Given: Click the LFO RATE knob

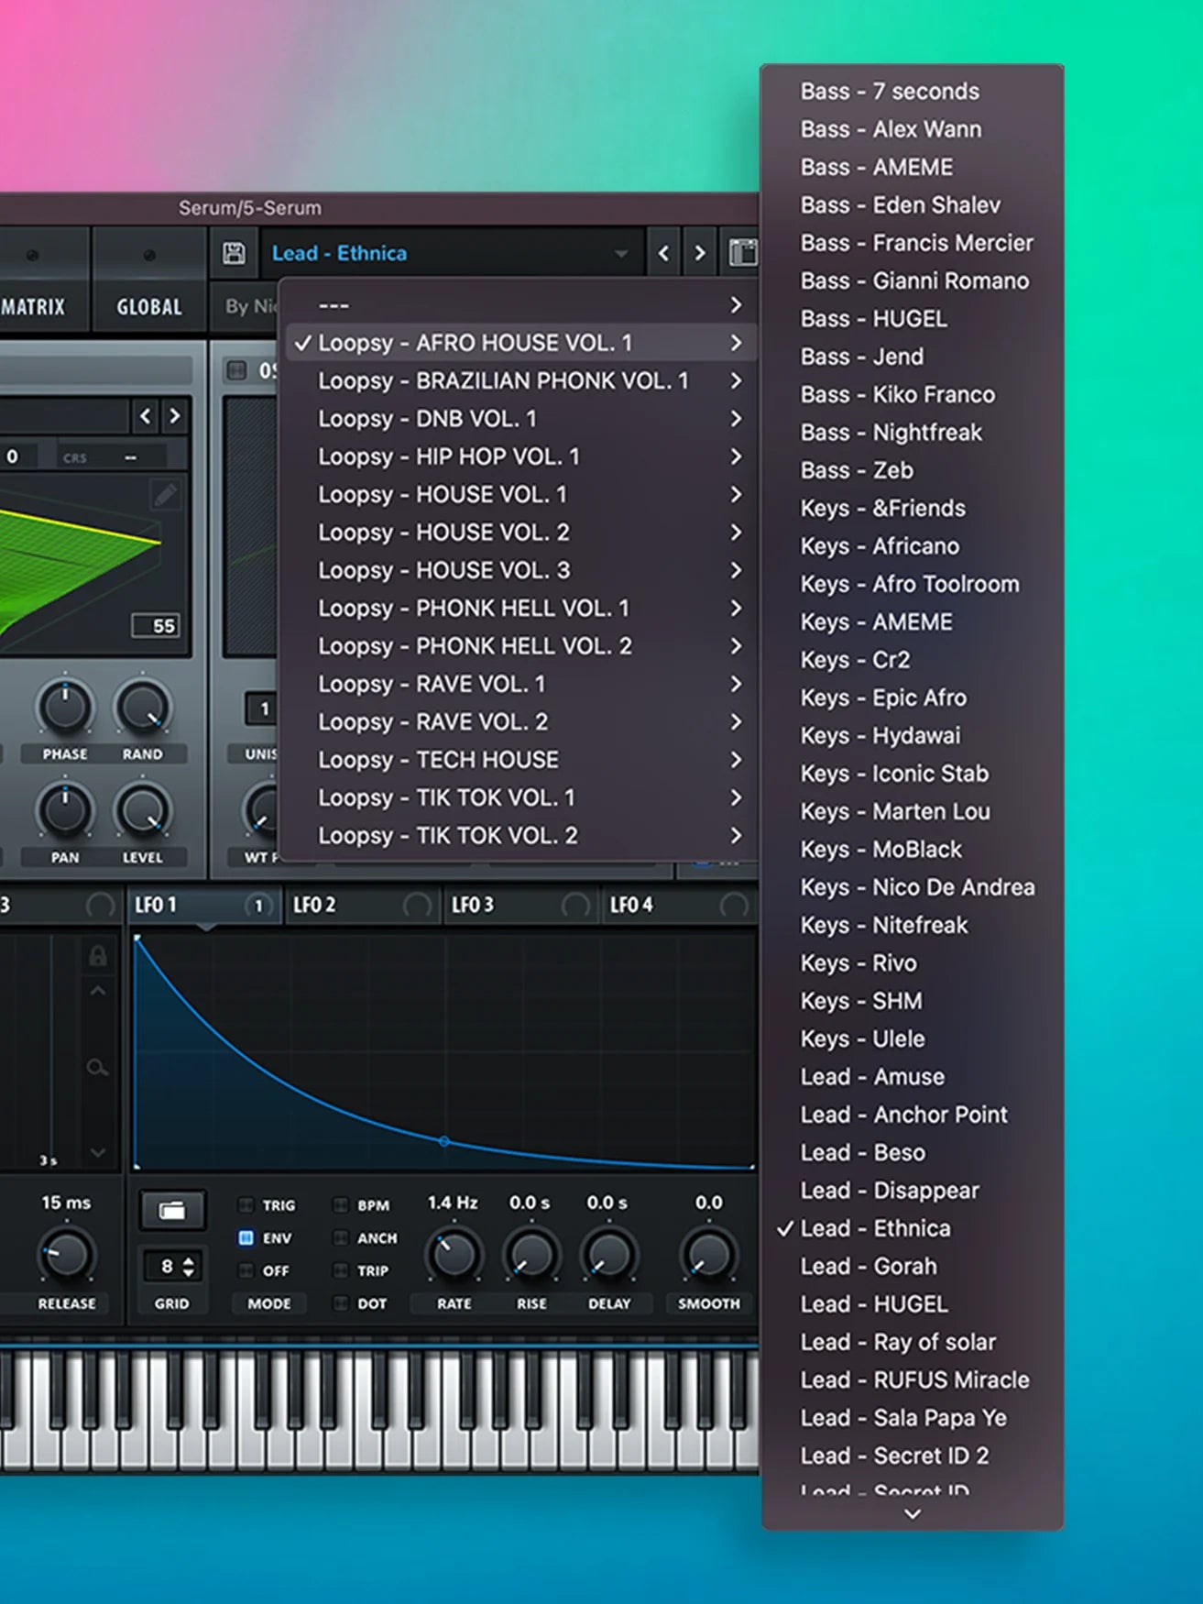Looking at the screenshot, I should (x=454, y=1256).
